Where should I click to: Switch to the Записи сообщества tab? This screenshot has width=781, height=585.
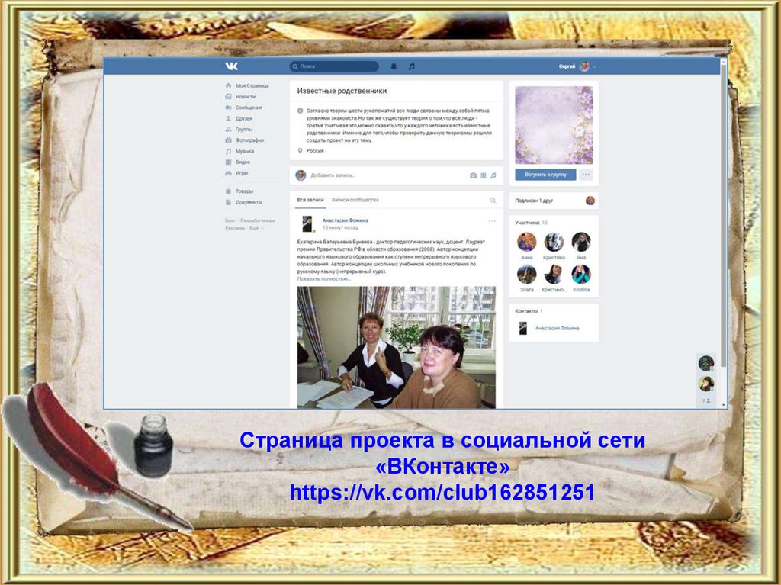click(354, 200)
